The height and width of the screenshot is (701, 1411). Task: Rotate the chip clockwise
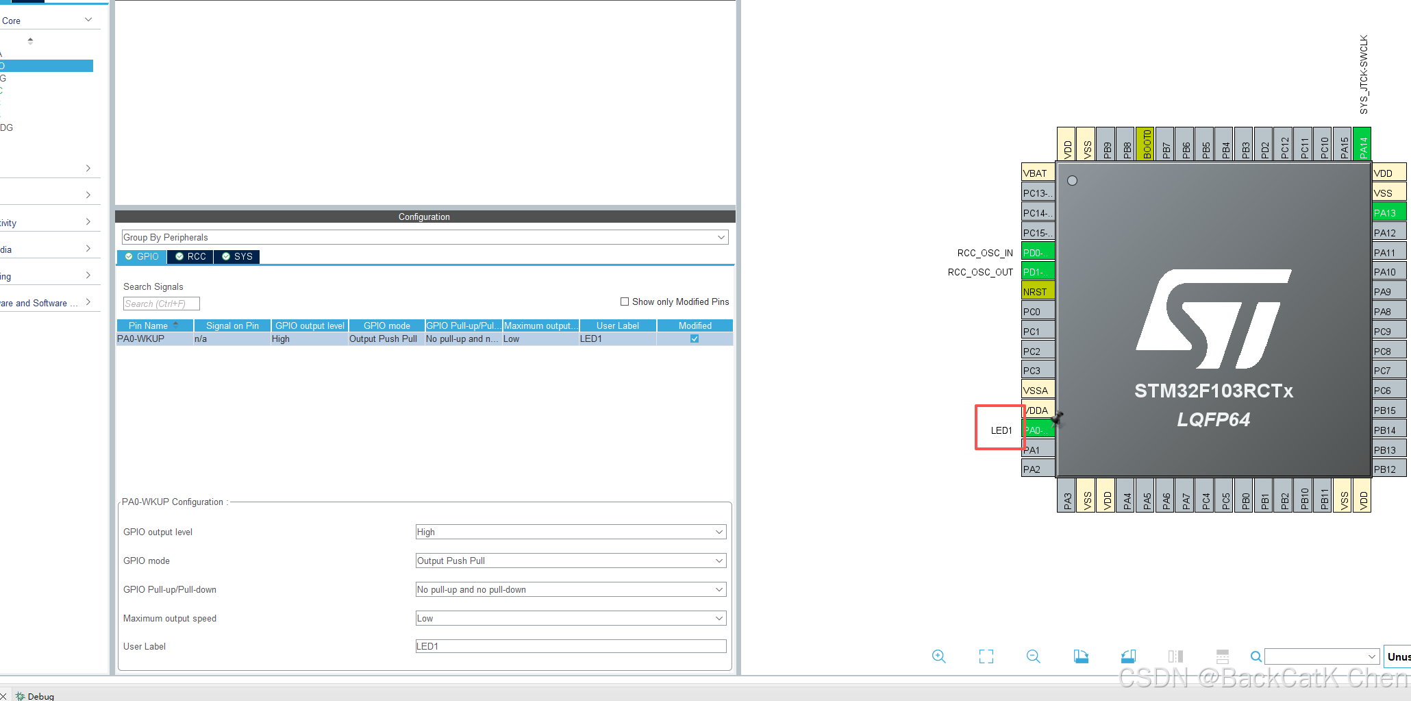[x=1081, y=656]
